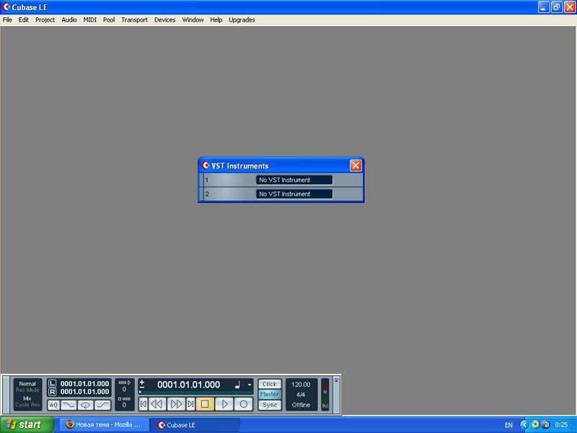Open the Help menu

coord(216,20)
